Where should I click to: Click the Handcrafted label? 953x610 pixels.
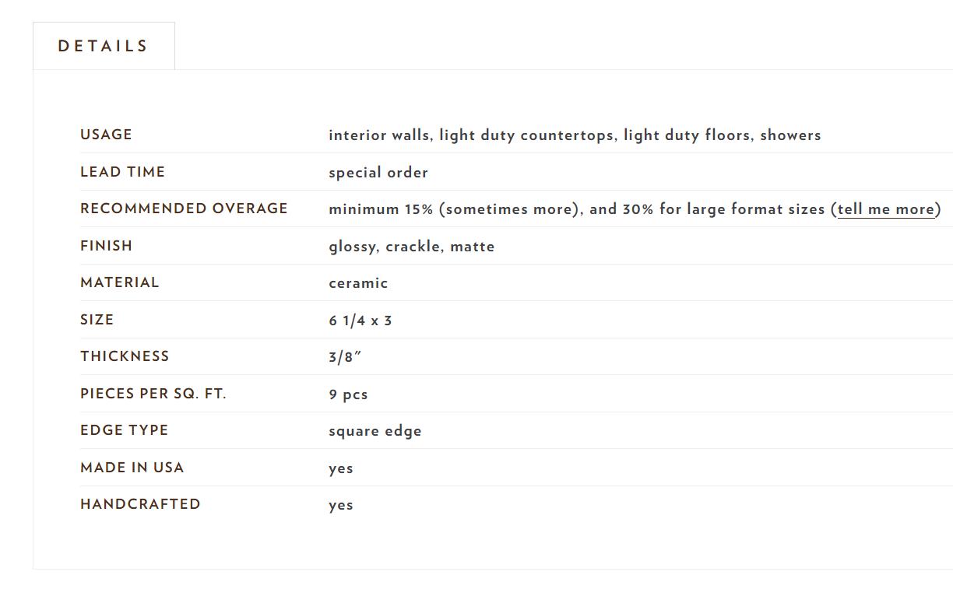[140, 504]
